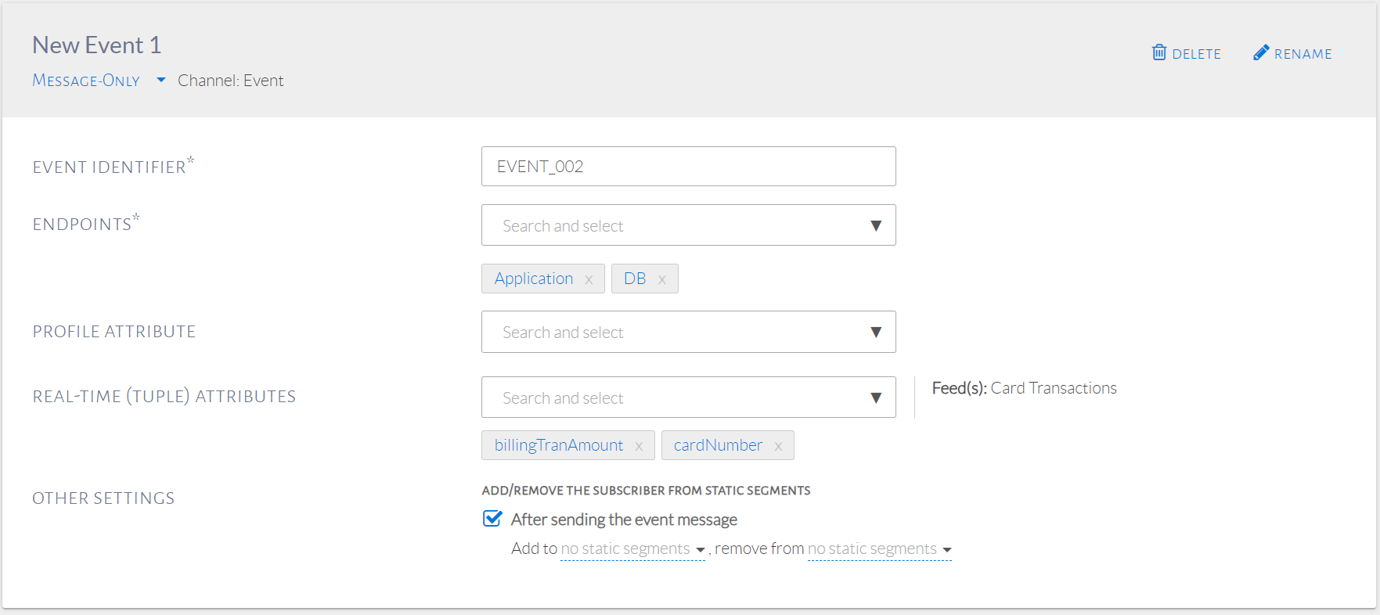This screenshot has width=1380, height=615.
Task: Remove the cardNumber attribute tag
Action: [778, 446]
